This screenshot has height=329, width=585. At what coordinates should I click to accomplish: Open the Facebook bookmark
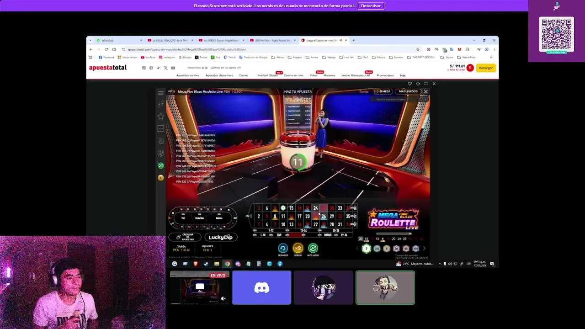[106, 58]
